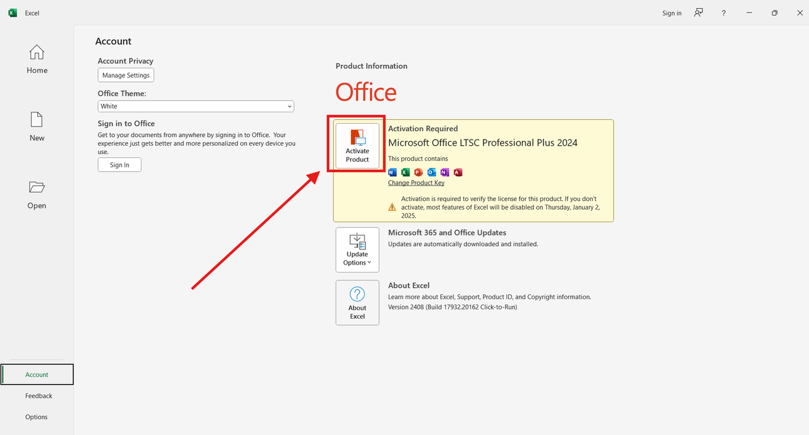
Task: Open the Feedback page
Action: click(x=39, y=396)
